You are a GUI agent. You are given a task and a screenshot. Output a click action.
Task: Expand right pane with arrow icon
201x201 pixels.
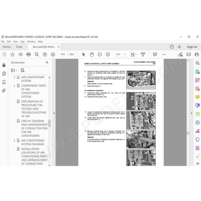coord(198,163)
